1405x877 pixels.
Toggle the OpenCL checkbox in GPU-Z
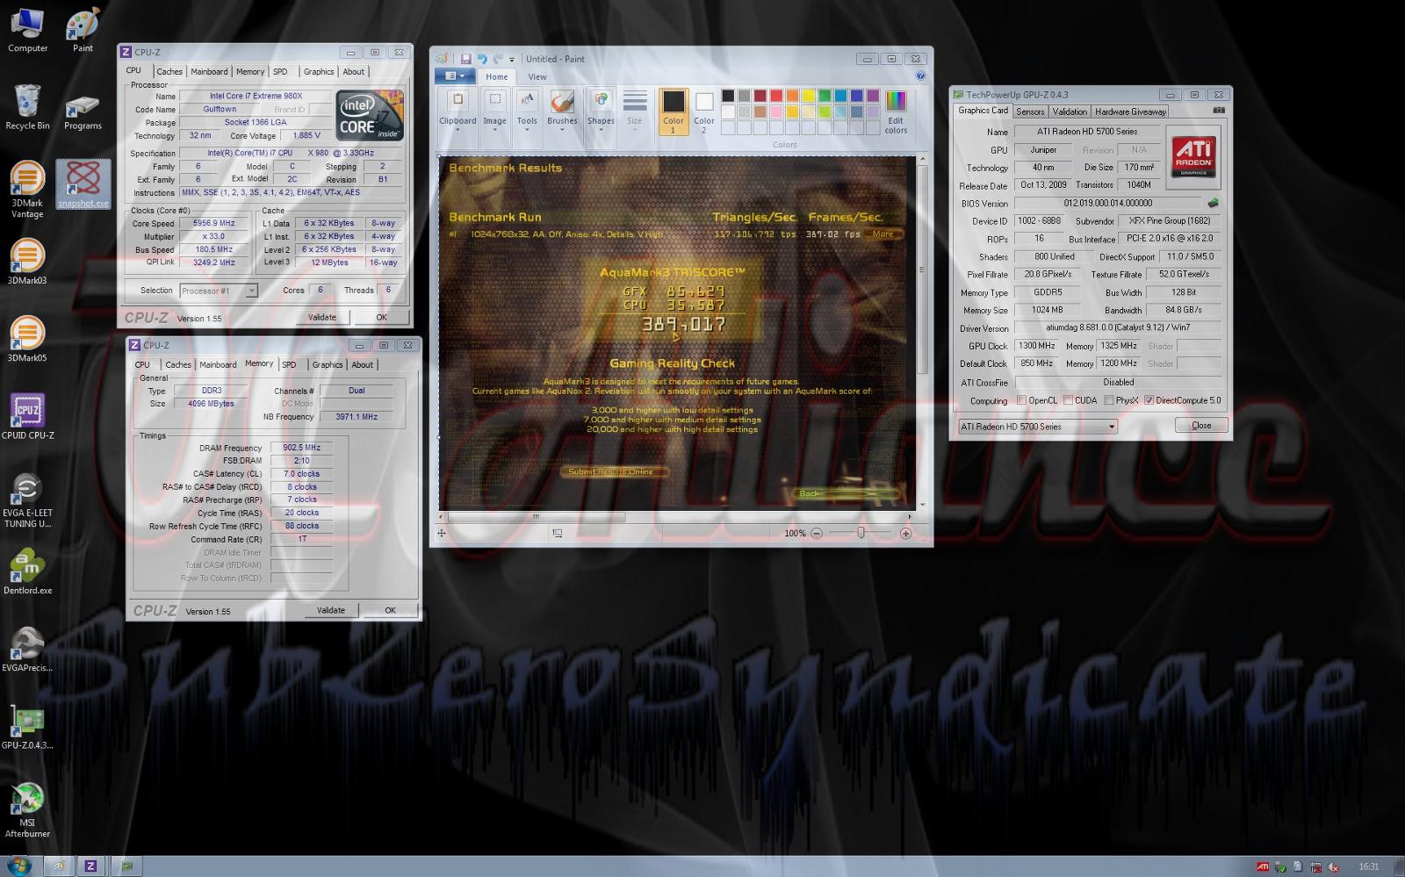[1021, 400]
